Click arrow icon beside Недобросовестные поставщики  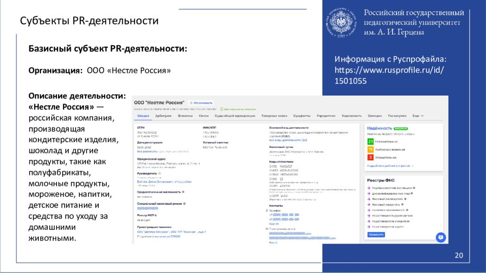(x=369, y=188)
